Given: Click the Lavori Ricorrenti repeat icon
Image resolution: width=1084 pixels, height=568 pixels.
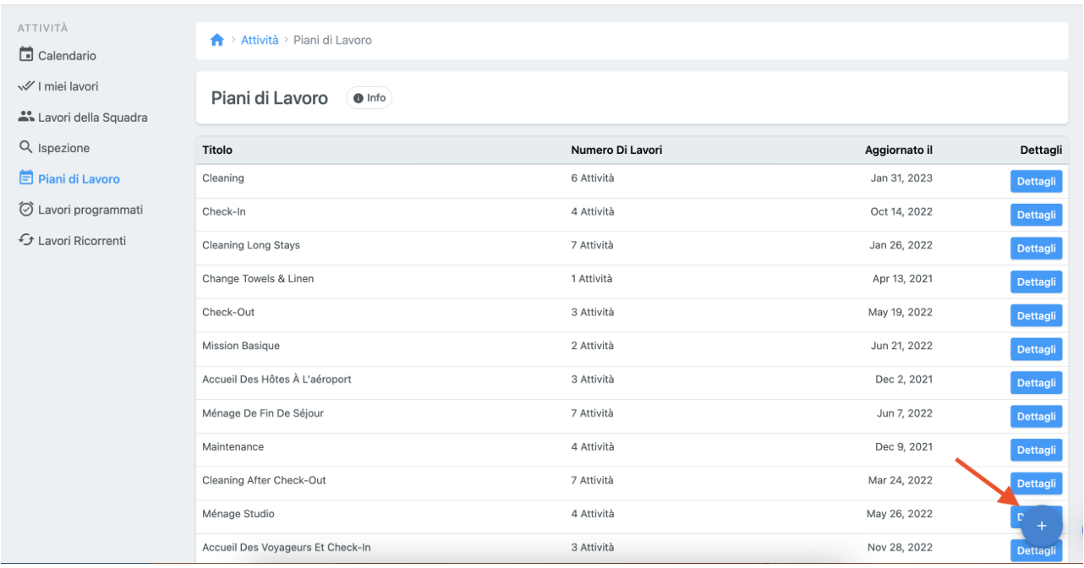Looking at the screenshot, I should [x=26, y=241].
